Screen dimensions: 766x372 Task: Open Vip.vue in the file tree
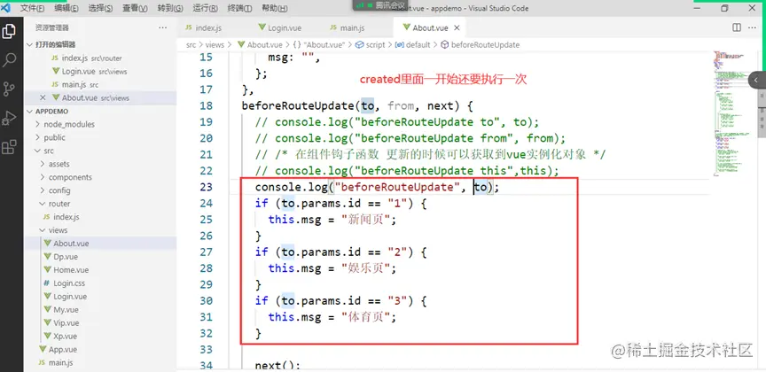(66, 322)
